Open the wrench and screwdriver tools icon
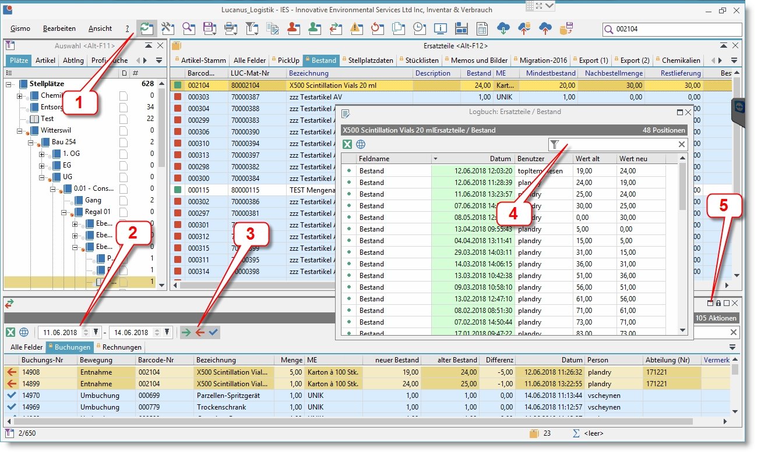 click(x=168, y=28)
